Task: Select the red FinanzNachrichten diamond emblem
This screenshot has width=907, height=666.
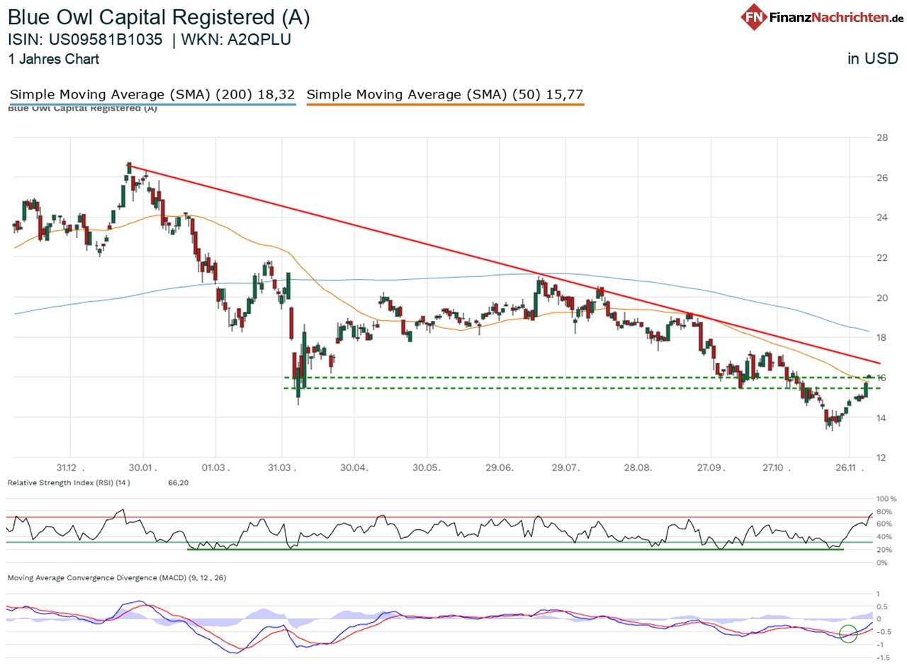Action: point(753,17)
